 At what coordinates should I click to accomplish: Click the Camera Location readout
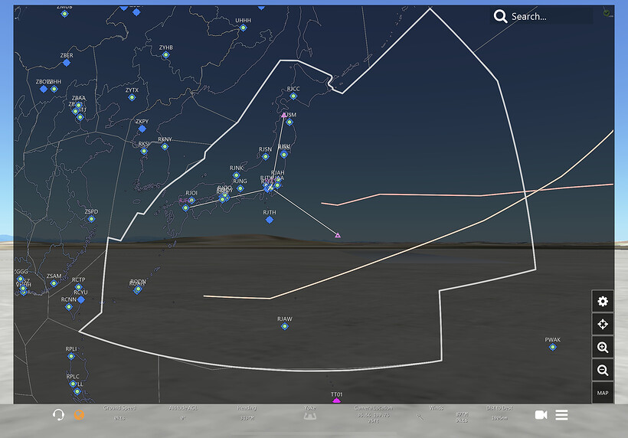click(x=373, y=414)
